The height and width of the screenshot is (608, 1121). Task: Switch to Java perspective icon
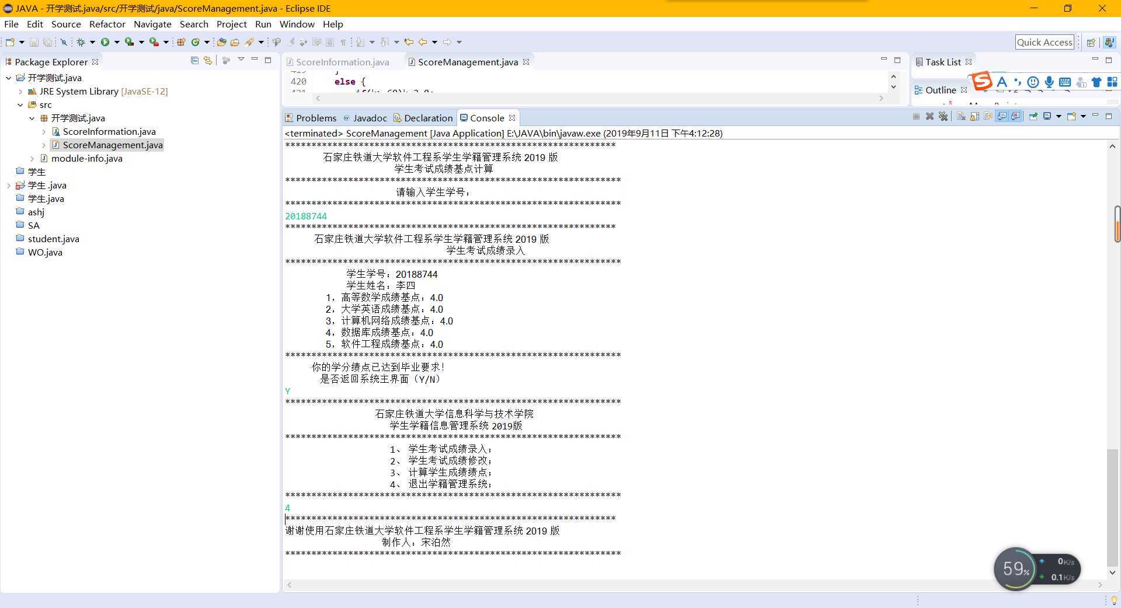(1109, 42)
